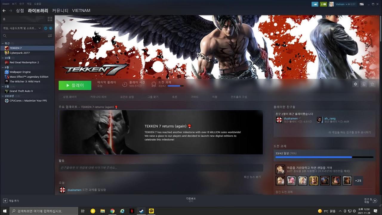Click the 게임 추가 label
The height and width of the screenshot is (215, 382).
(x=14, y=201)
